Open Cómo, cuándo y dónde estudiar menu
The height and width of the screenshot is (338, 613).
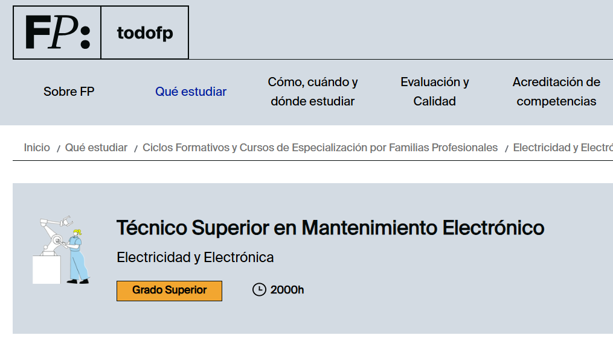point(313,92)
